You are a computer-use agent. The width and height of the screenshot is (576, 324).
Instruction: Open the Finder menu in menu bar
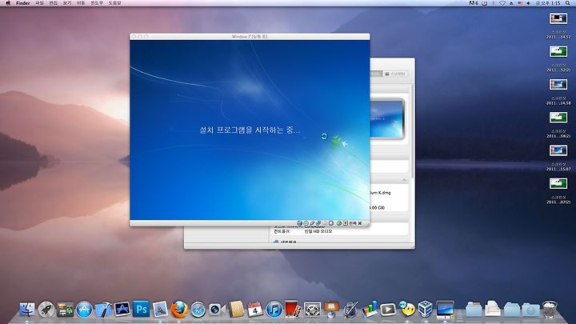(x=22, y=3)
